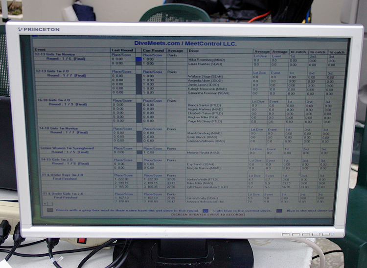
Task: Click the dark blue next-diver legend box
Action: (x=279, y=211)
